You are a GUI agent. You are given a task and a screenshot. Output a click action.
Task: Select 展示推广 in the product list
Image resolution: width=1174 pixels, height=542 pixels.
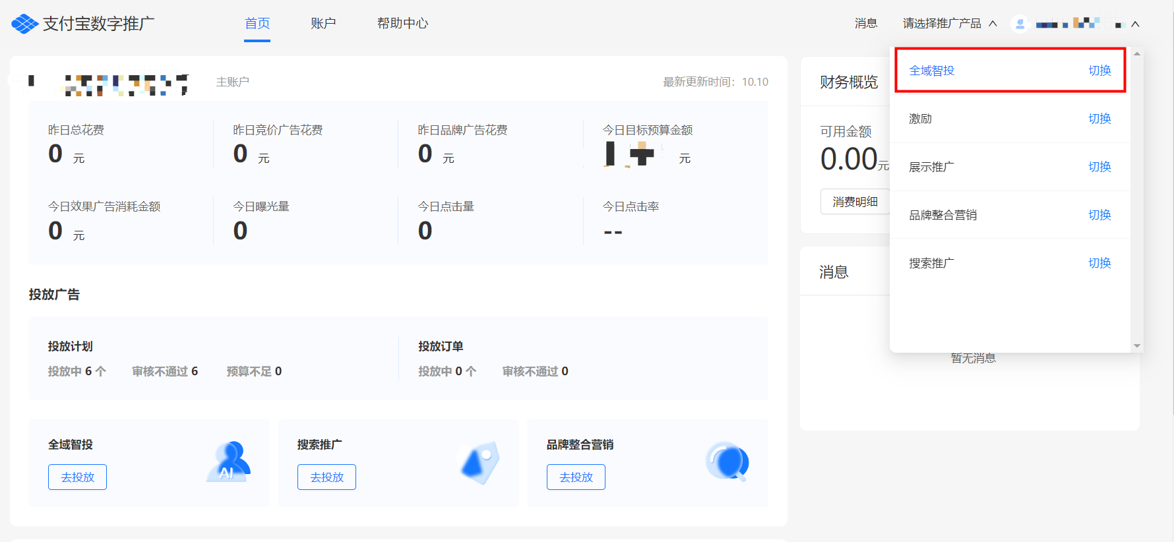[x=931, y=167]
